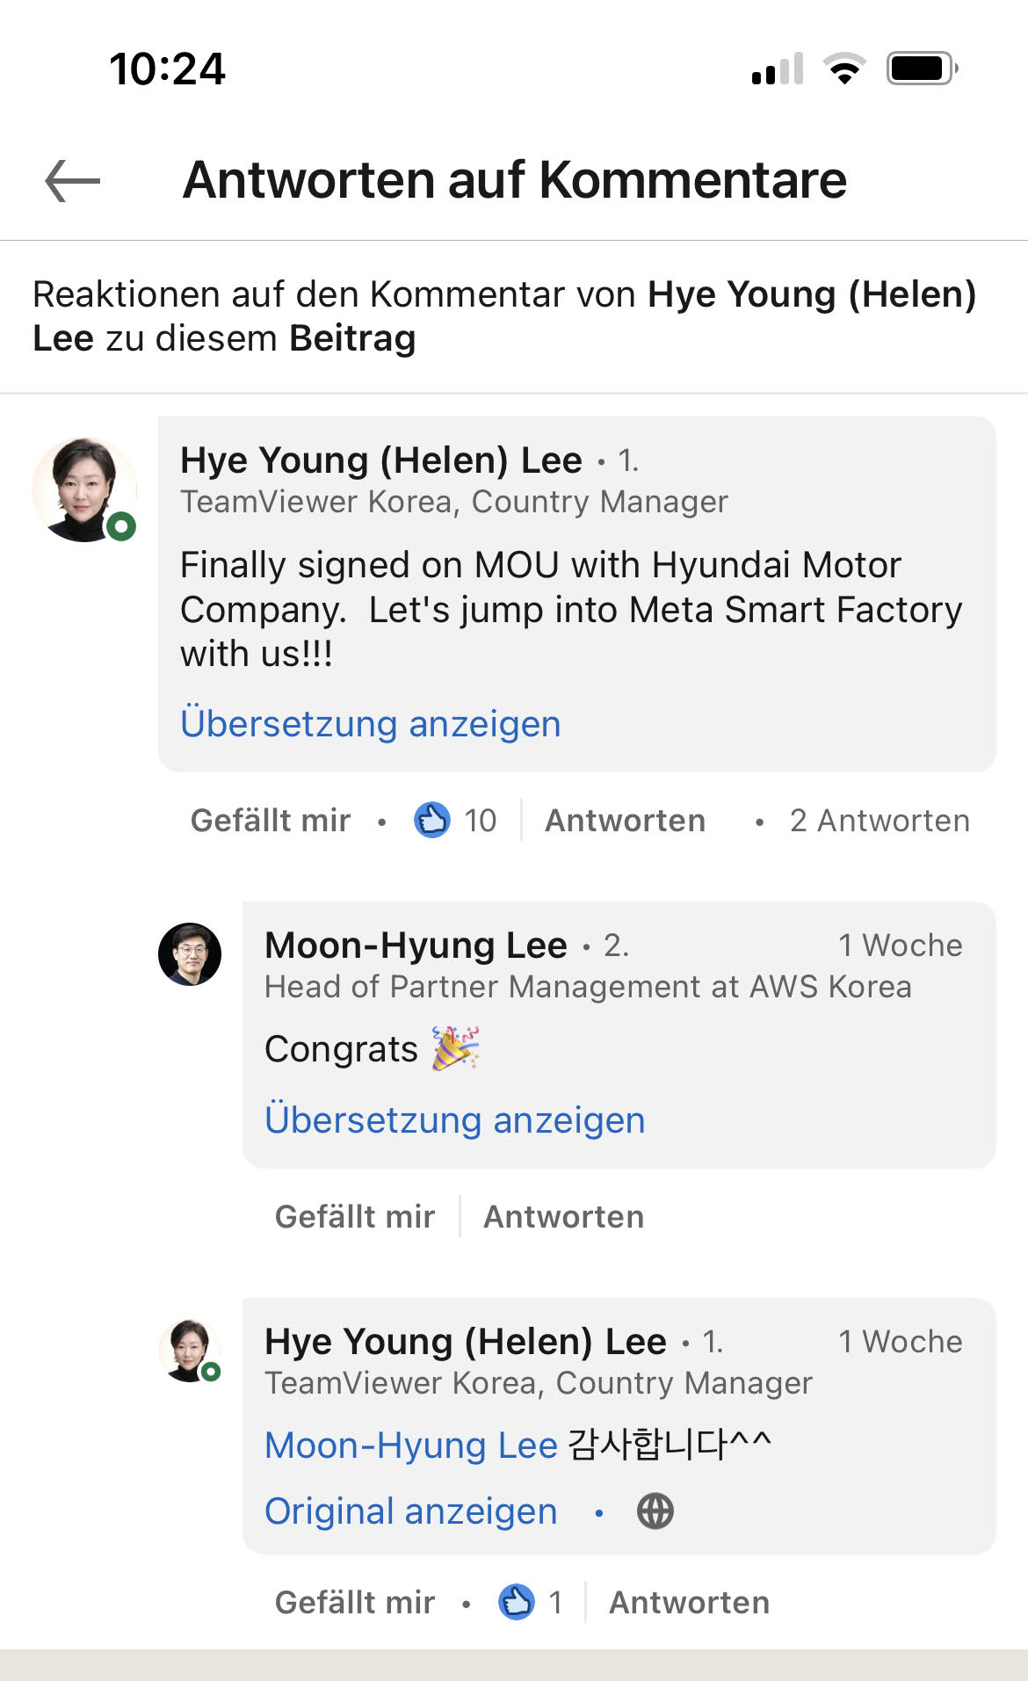
Task: Tap 'Original anzeigen' in Helen's reply
Action: 411,1511
